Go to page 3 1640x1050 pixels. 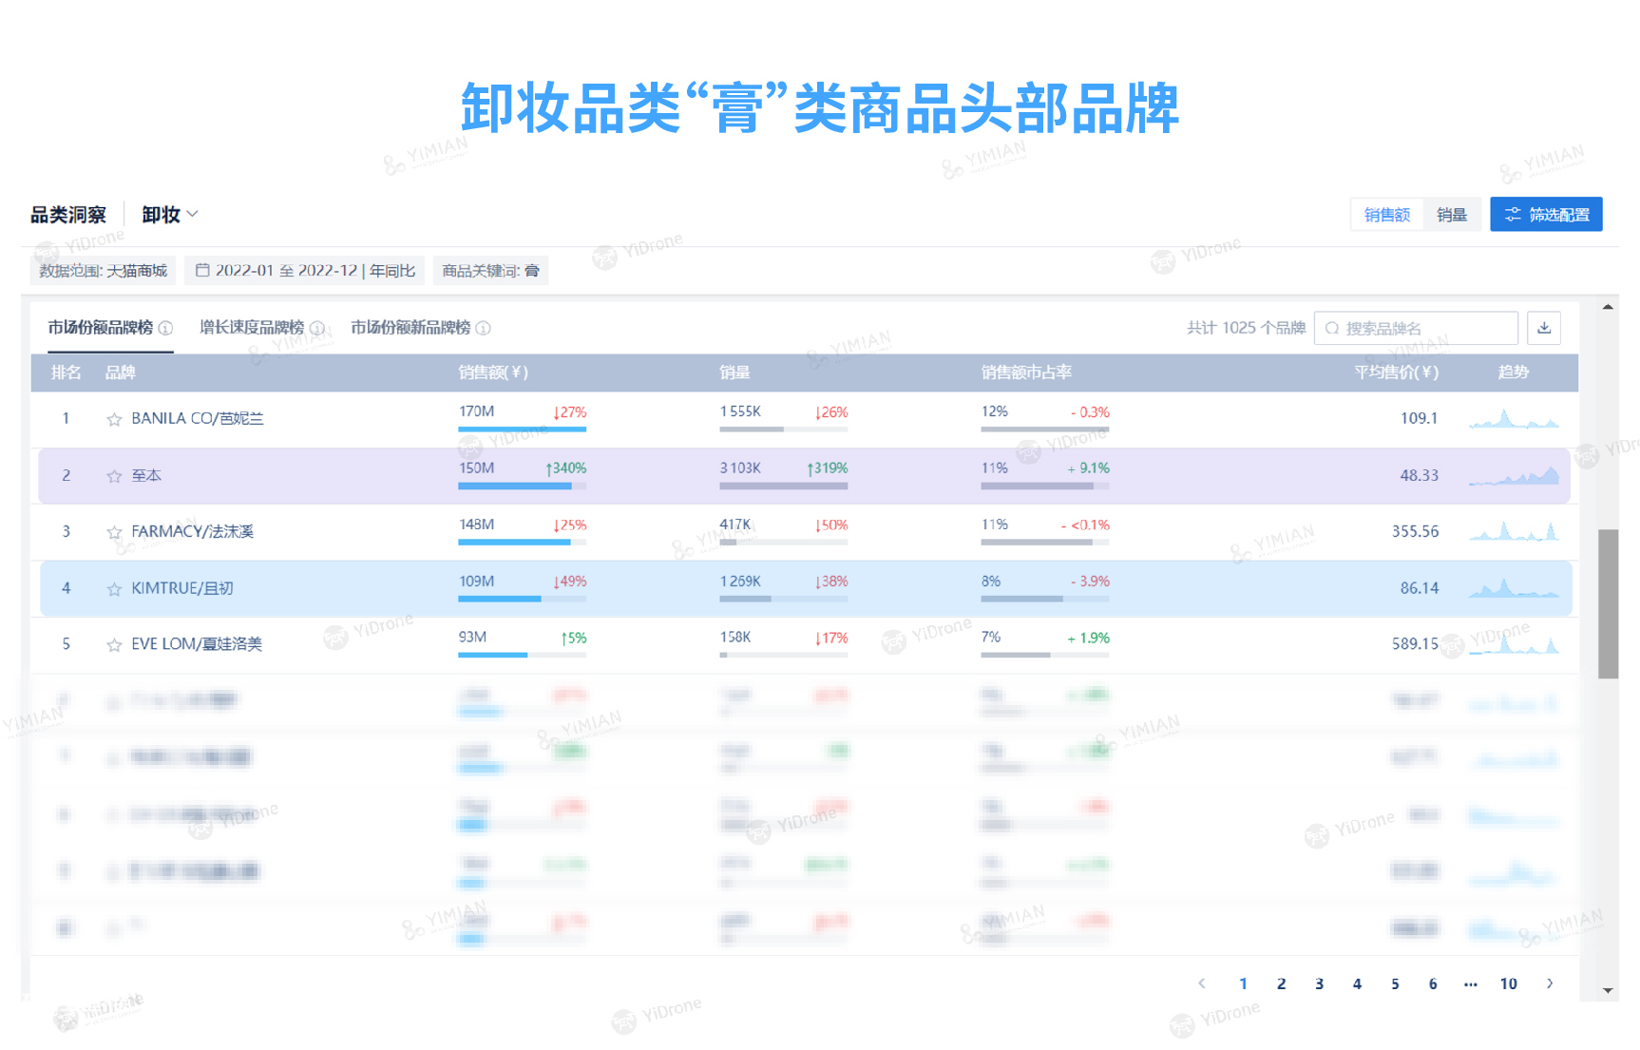click(x=1319, y=983)
